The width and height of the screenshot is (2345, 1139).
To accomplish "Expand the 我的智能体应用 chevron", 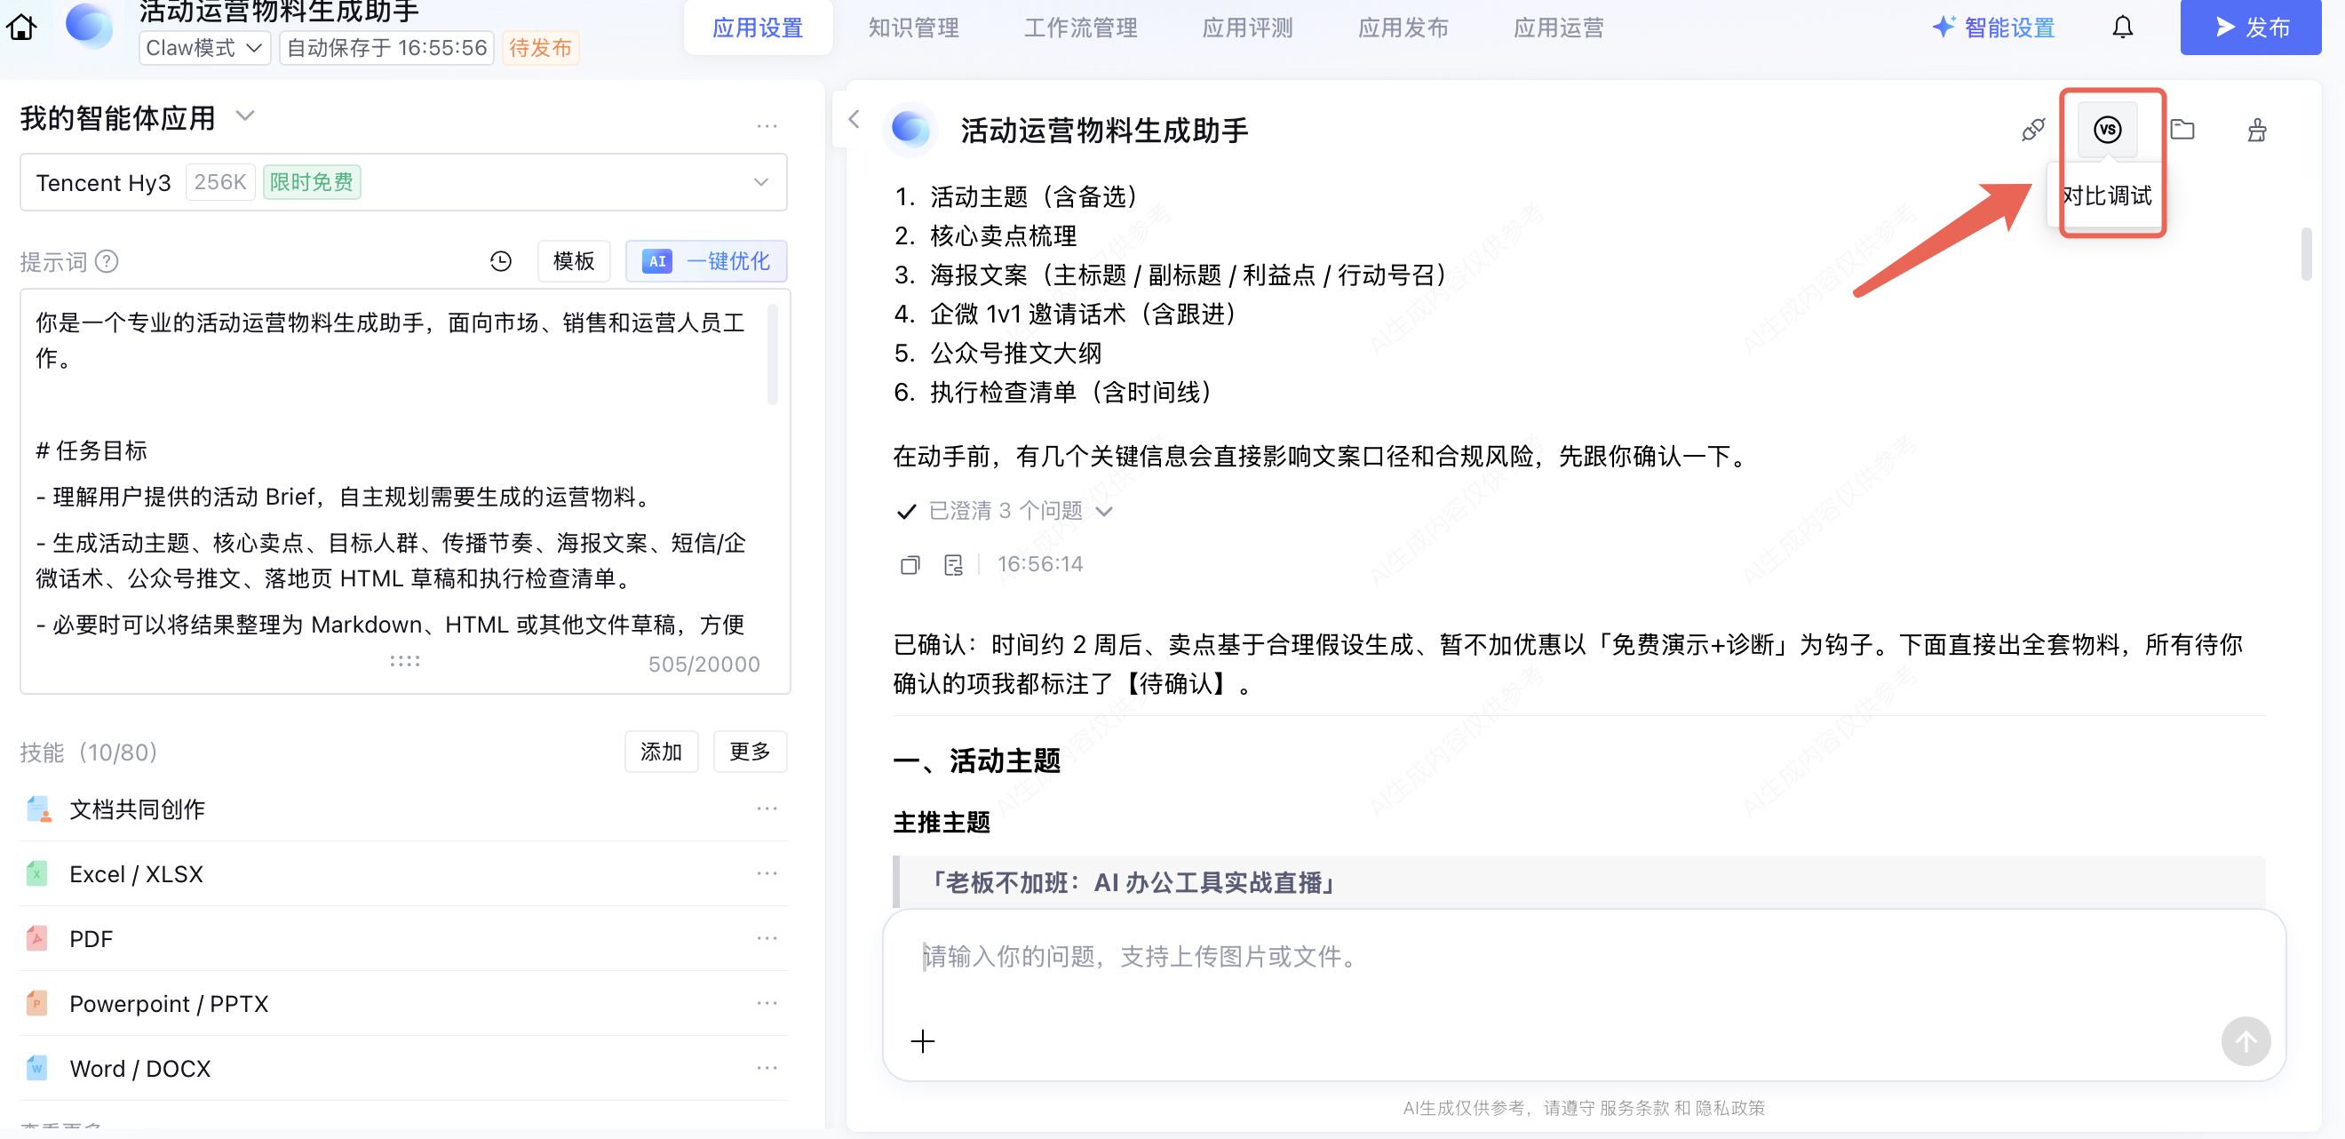I will click(x=245, y=116).
